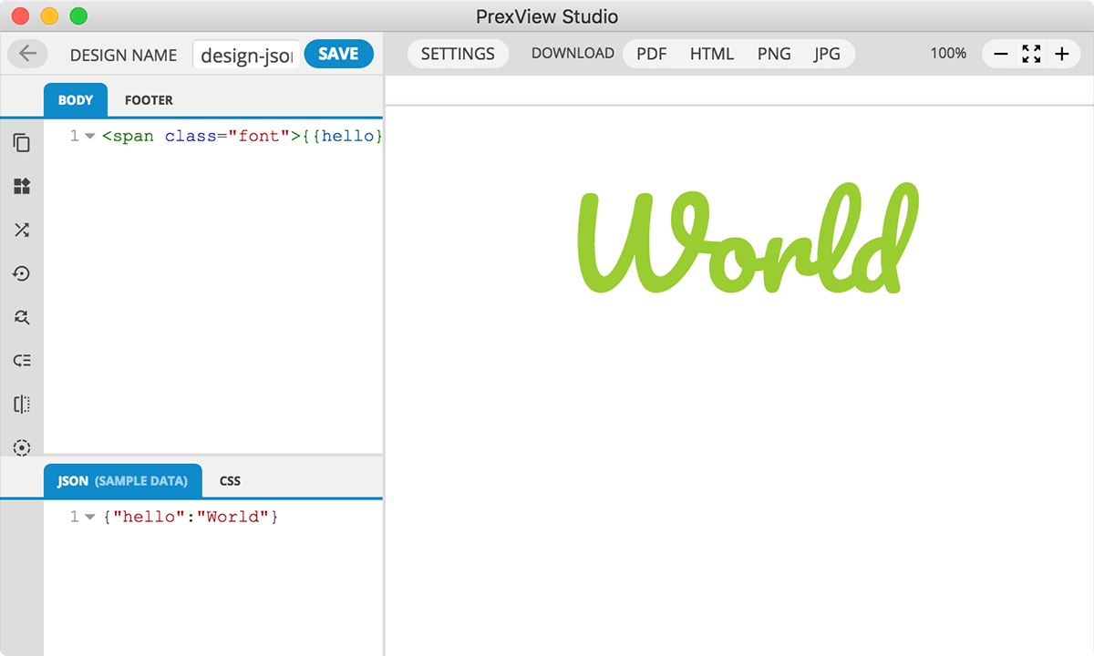The width and height of the screenshot is (1094, 656).
Task: Select the duplicate/copy icon in the sidebar
Action: pos(22,143)
